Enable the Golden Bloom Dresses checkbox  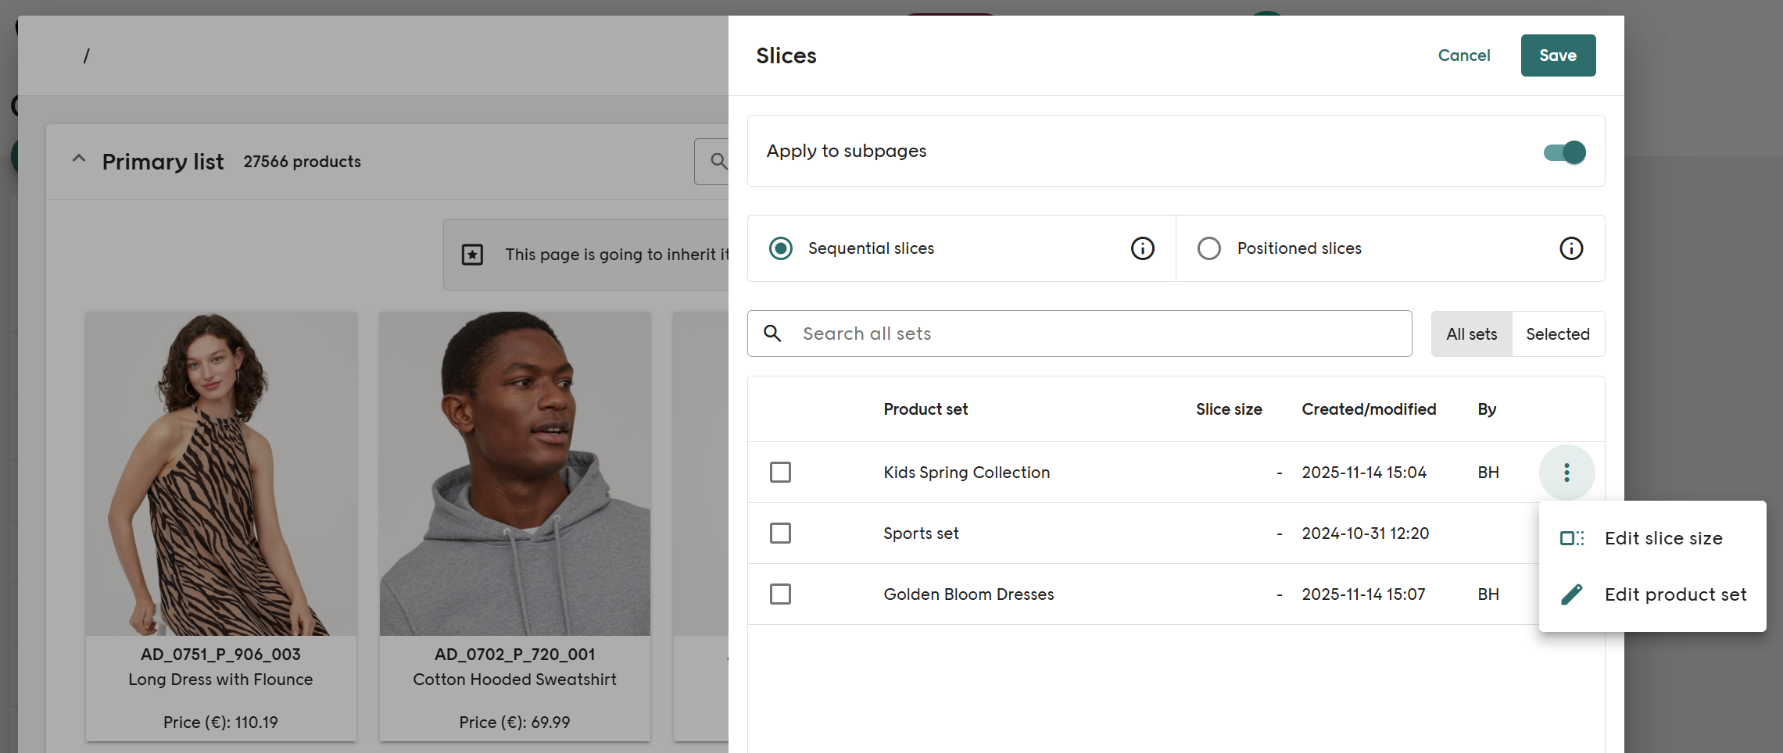tap(780, 594)
